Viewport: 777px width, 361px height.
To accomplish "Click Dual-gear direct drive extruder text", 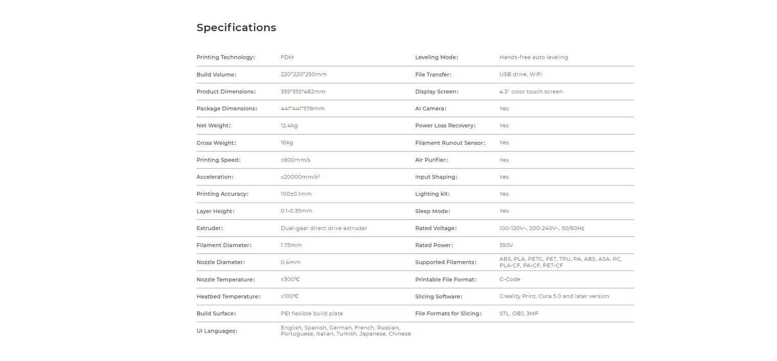I will (x=324, y=228).
